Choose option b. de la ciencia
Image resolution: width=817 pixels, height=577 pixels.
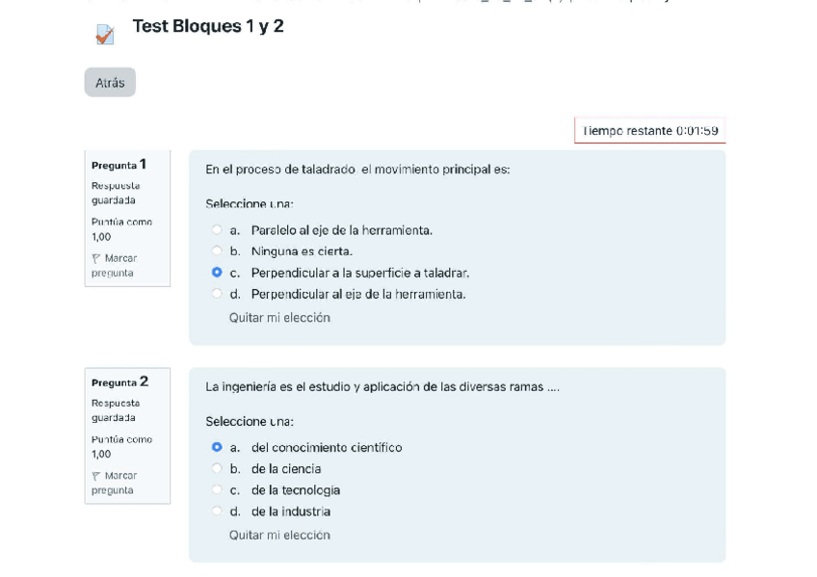[218, 469]
